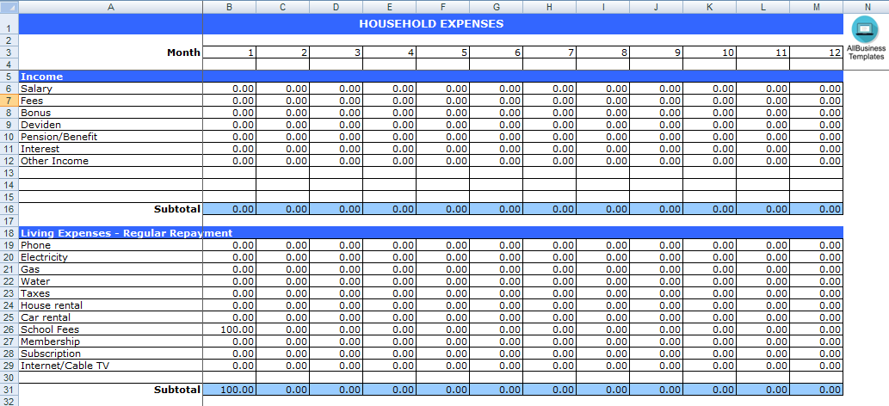Click the Internet/Cable TV value in column M
The image size is (889, 406).
click(x=817, y=366)
